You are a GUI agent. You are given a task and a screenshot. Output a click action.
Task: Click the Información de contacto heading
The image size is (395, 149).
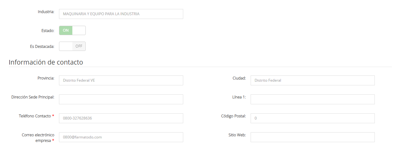pyautogui.click(x=46, y=62)
